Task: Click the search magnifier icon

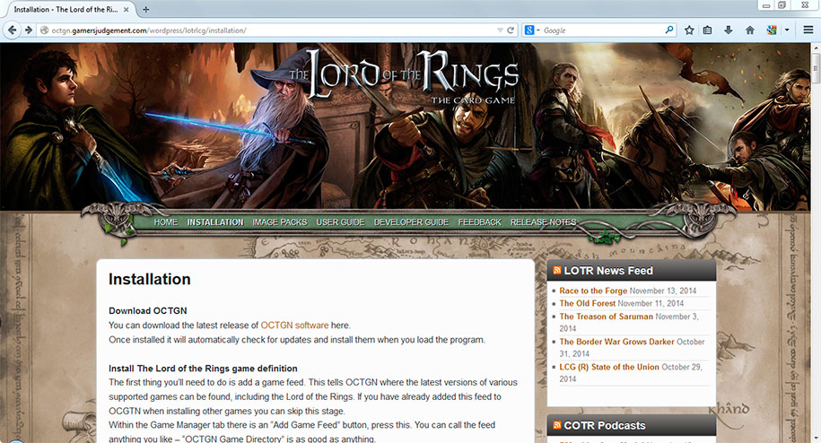Action: [669, 30]
